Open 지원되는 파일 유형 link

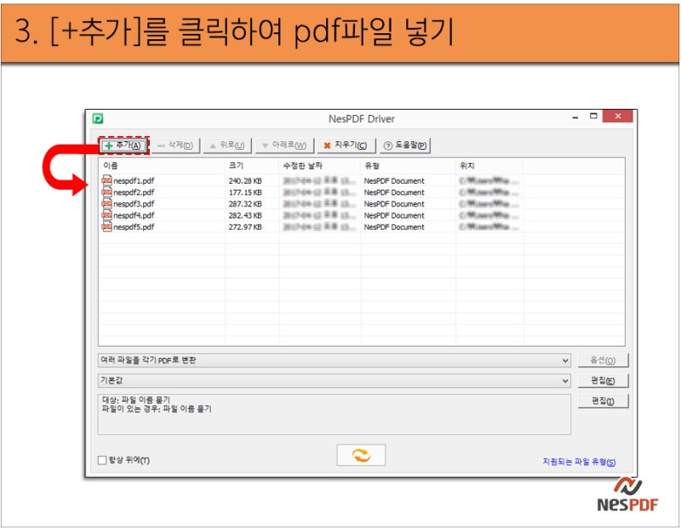click(579, 462)
